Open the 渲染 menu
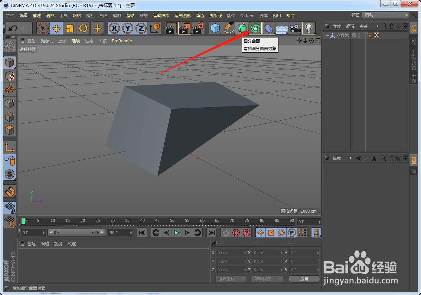The width and height of the screenshot is (421, 295). coord(130,16)
